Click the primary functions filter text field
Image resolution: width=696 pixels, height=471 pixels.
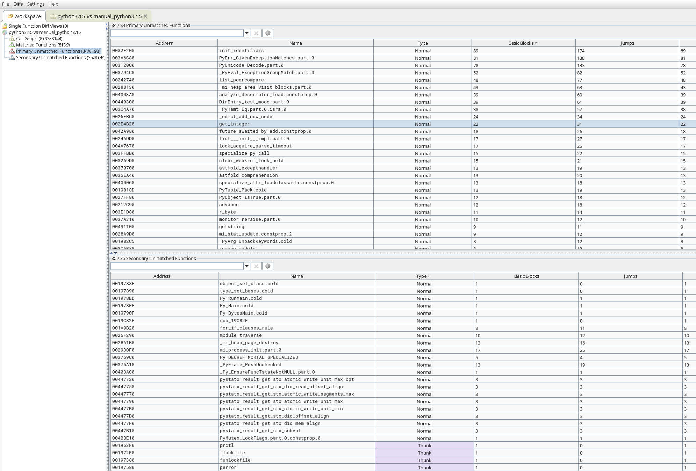pos(177,33)
